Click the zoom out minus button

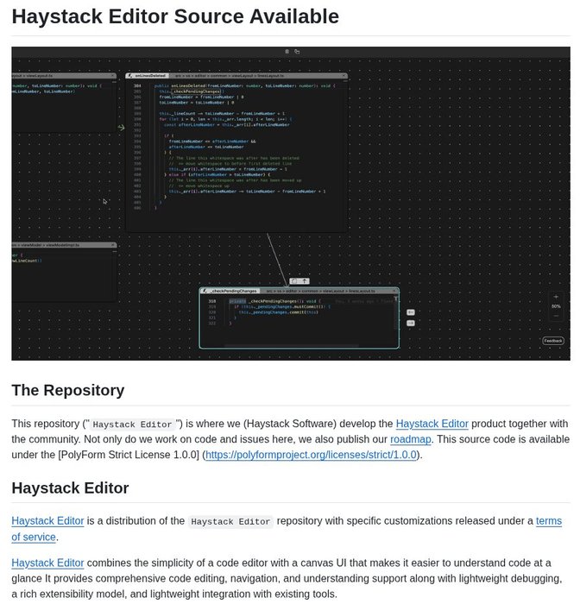556,316
